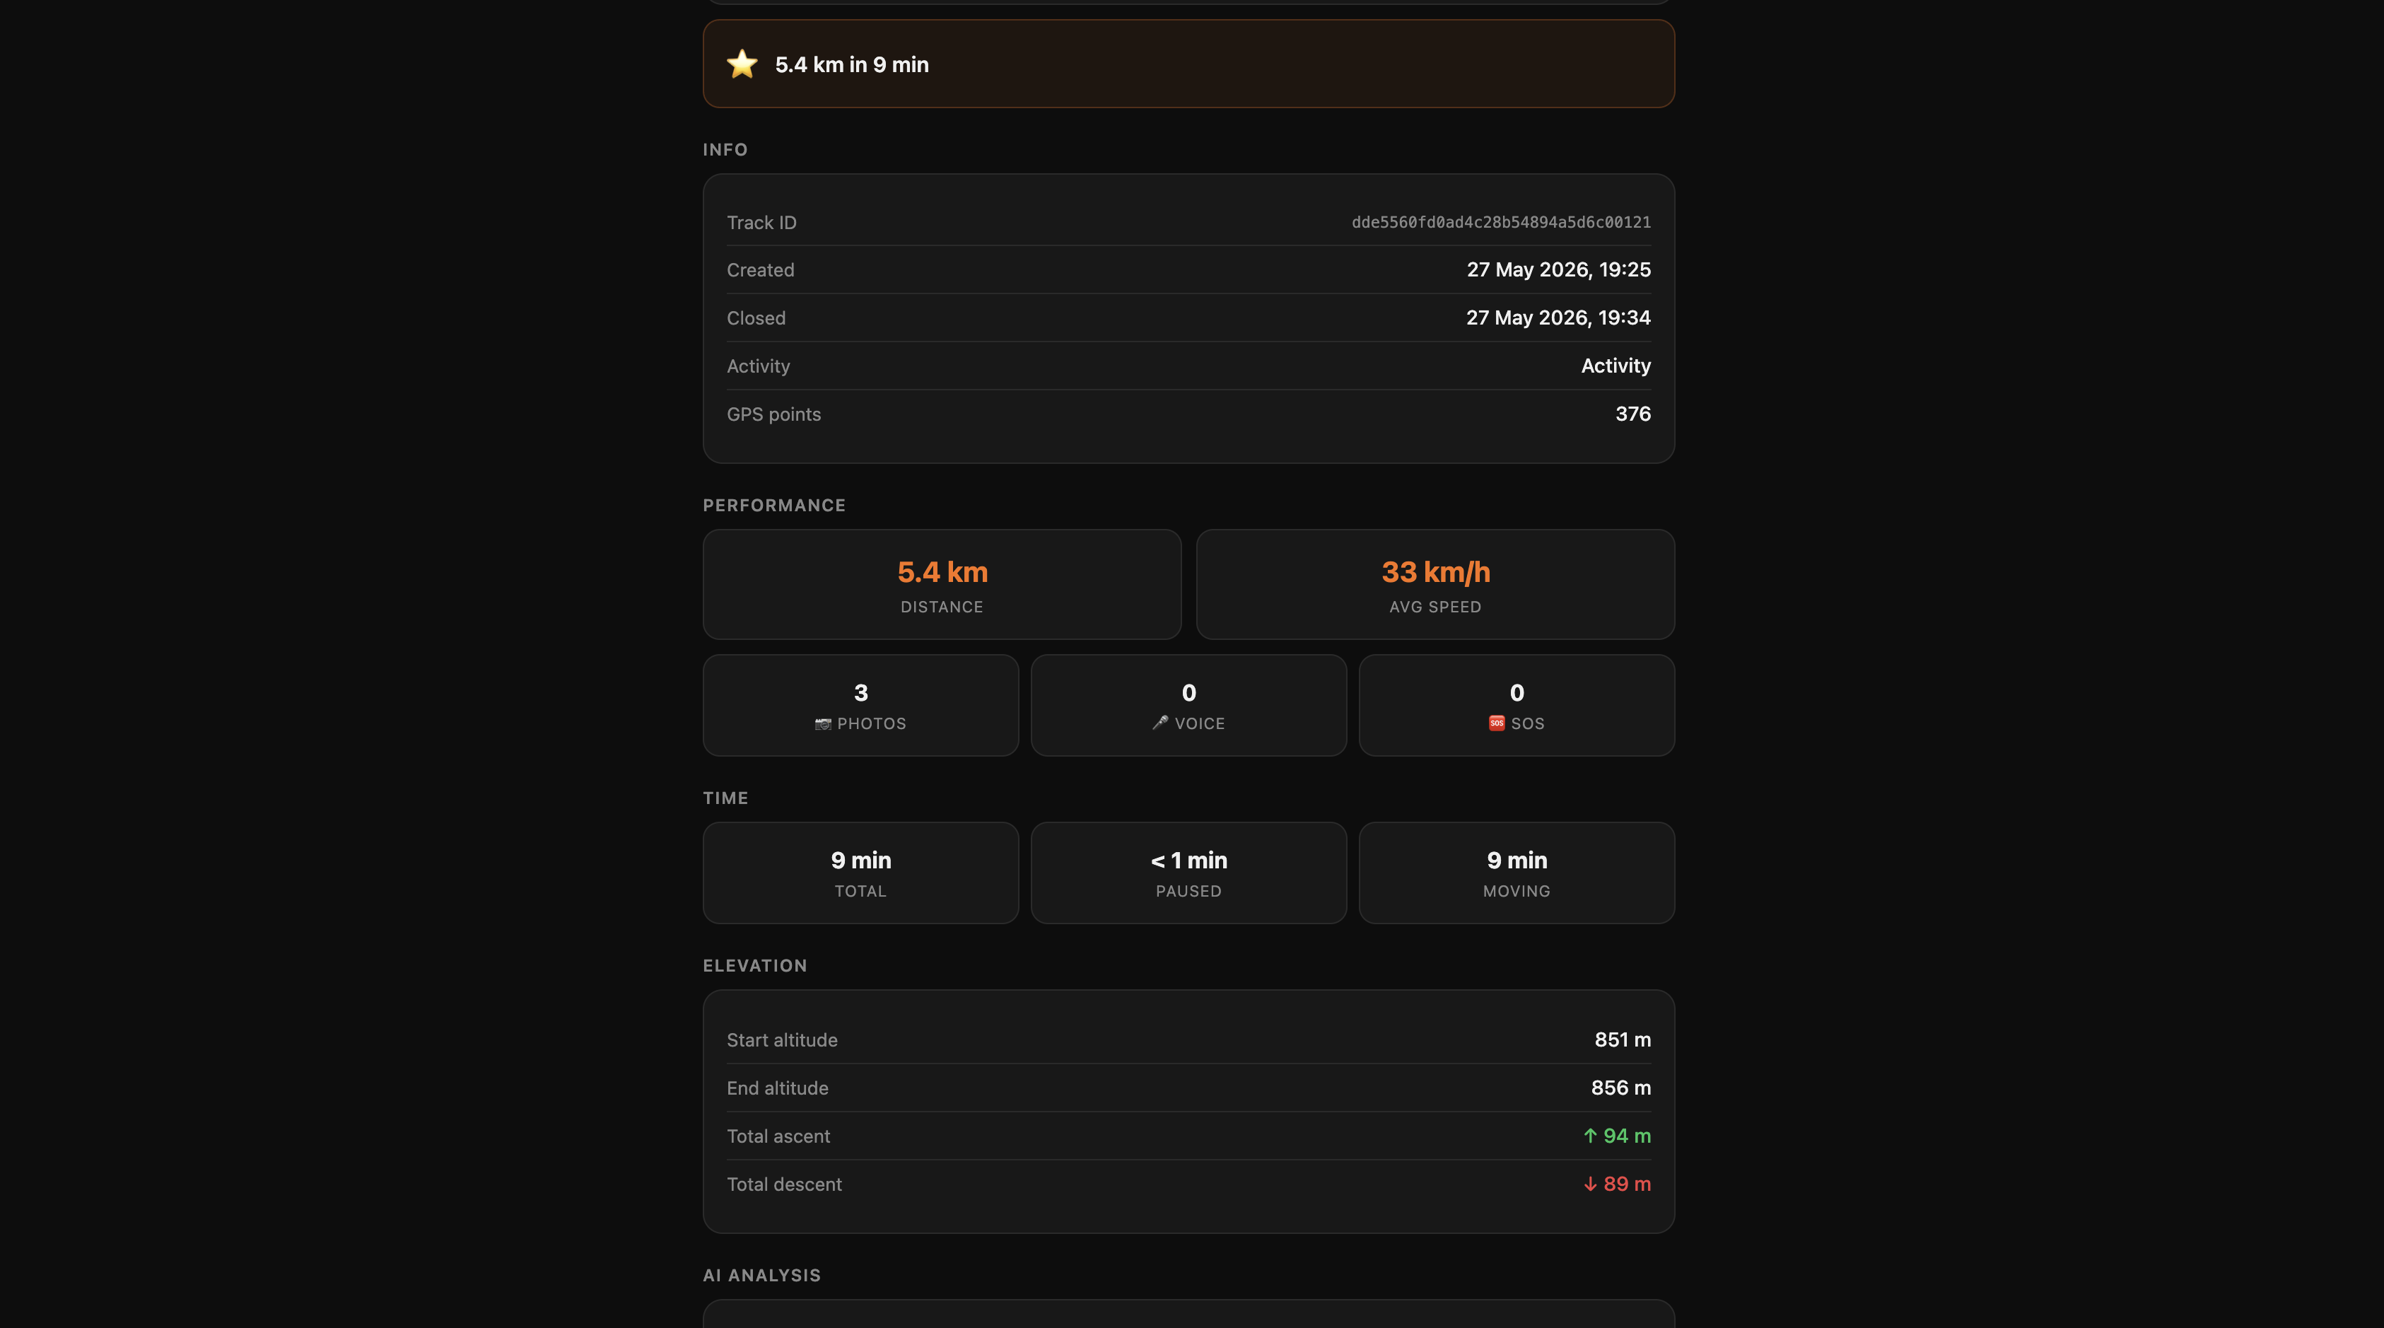Select the "5.4 km in 9 min" headline
Screen dimensions: 2384x1328
click(x=851, y=64)
